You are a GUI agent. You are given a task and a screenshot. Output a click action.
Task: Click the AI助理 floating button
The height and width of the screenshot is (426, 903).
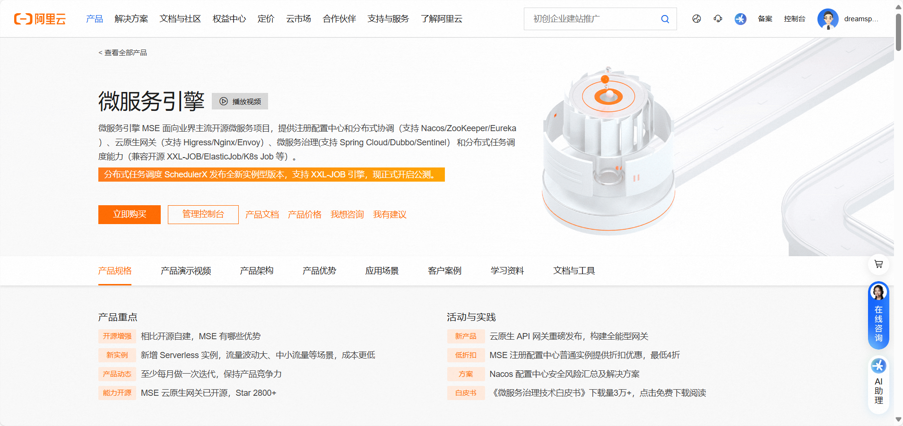[x=878, y=384]
